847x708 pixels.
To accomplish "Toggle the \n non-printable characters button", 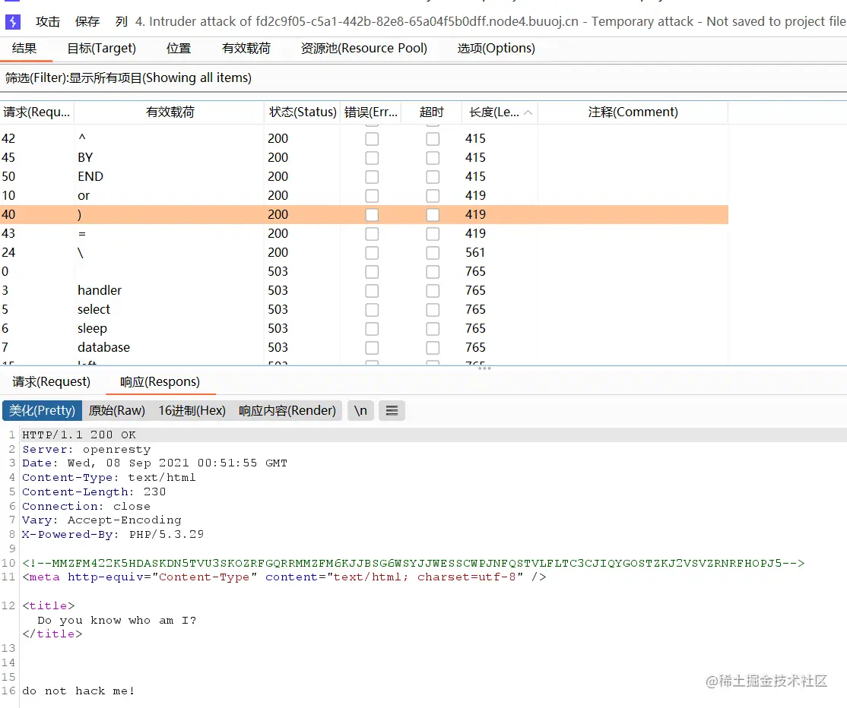I will (360, 411).
